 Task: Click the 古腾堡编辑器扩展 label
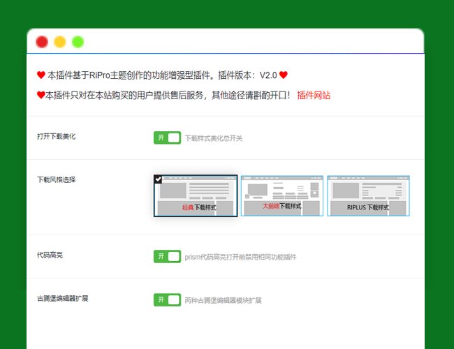[x=63, y=298]
